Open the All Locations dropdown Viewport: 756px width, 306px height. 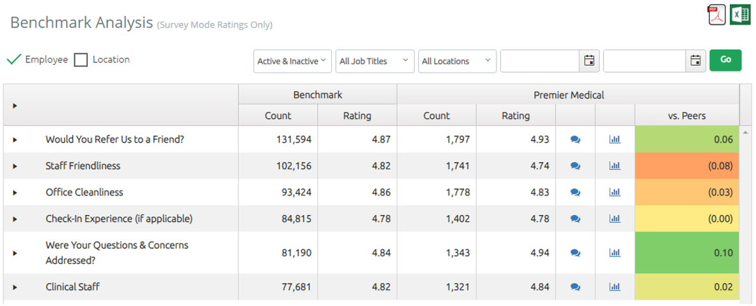click(x=457, y=61)
